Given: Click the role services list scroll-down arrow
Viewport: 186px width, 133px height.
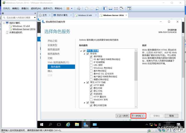Looking at the screenshot, I should [x=136, y=107].
